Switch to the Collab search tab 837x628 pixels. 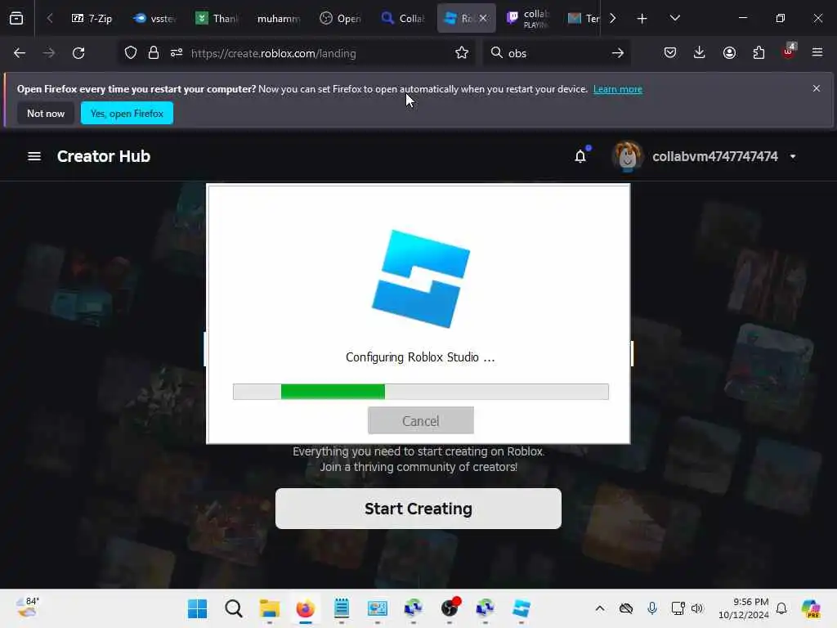404,18
